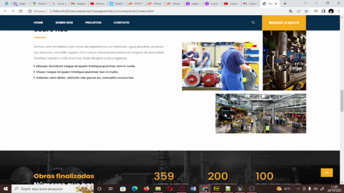Image resolution: width=344 pixels, height=193 pixels.
Task: Open Unreal Engine from the taskbar
Action: [x=240, y=189]
